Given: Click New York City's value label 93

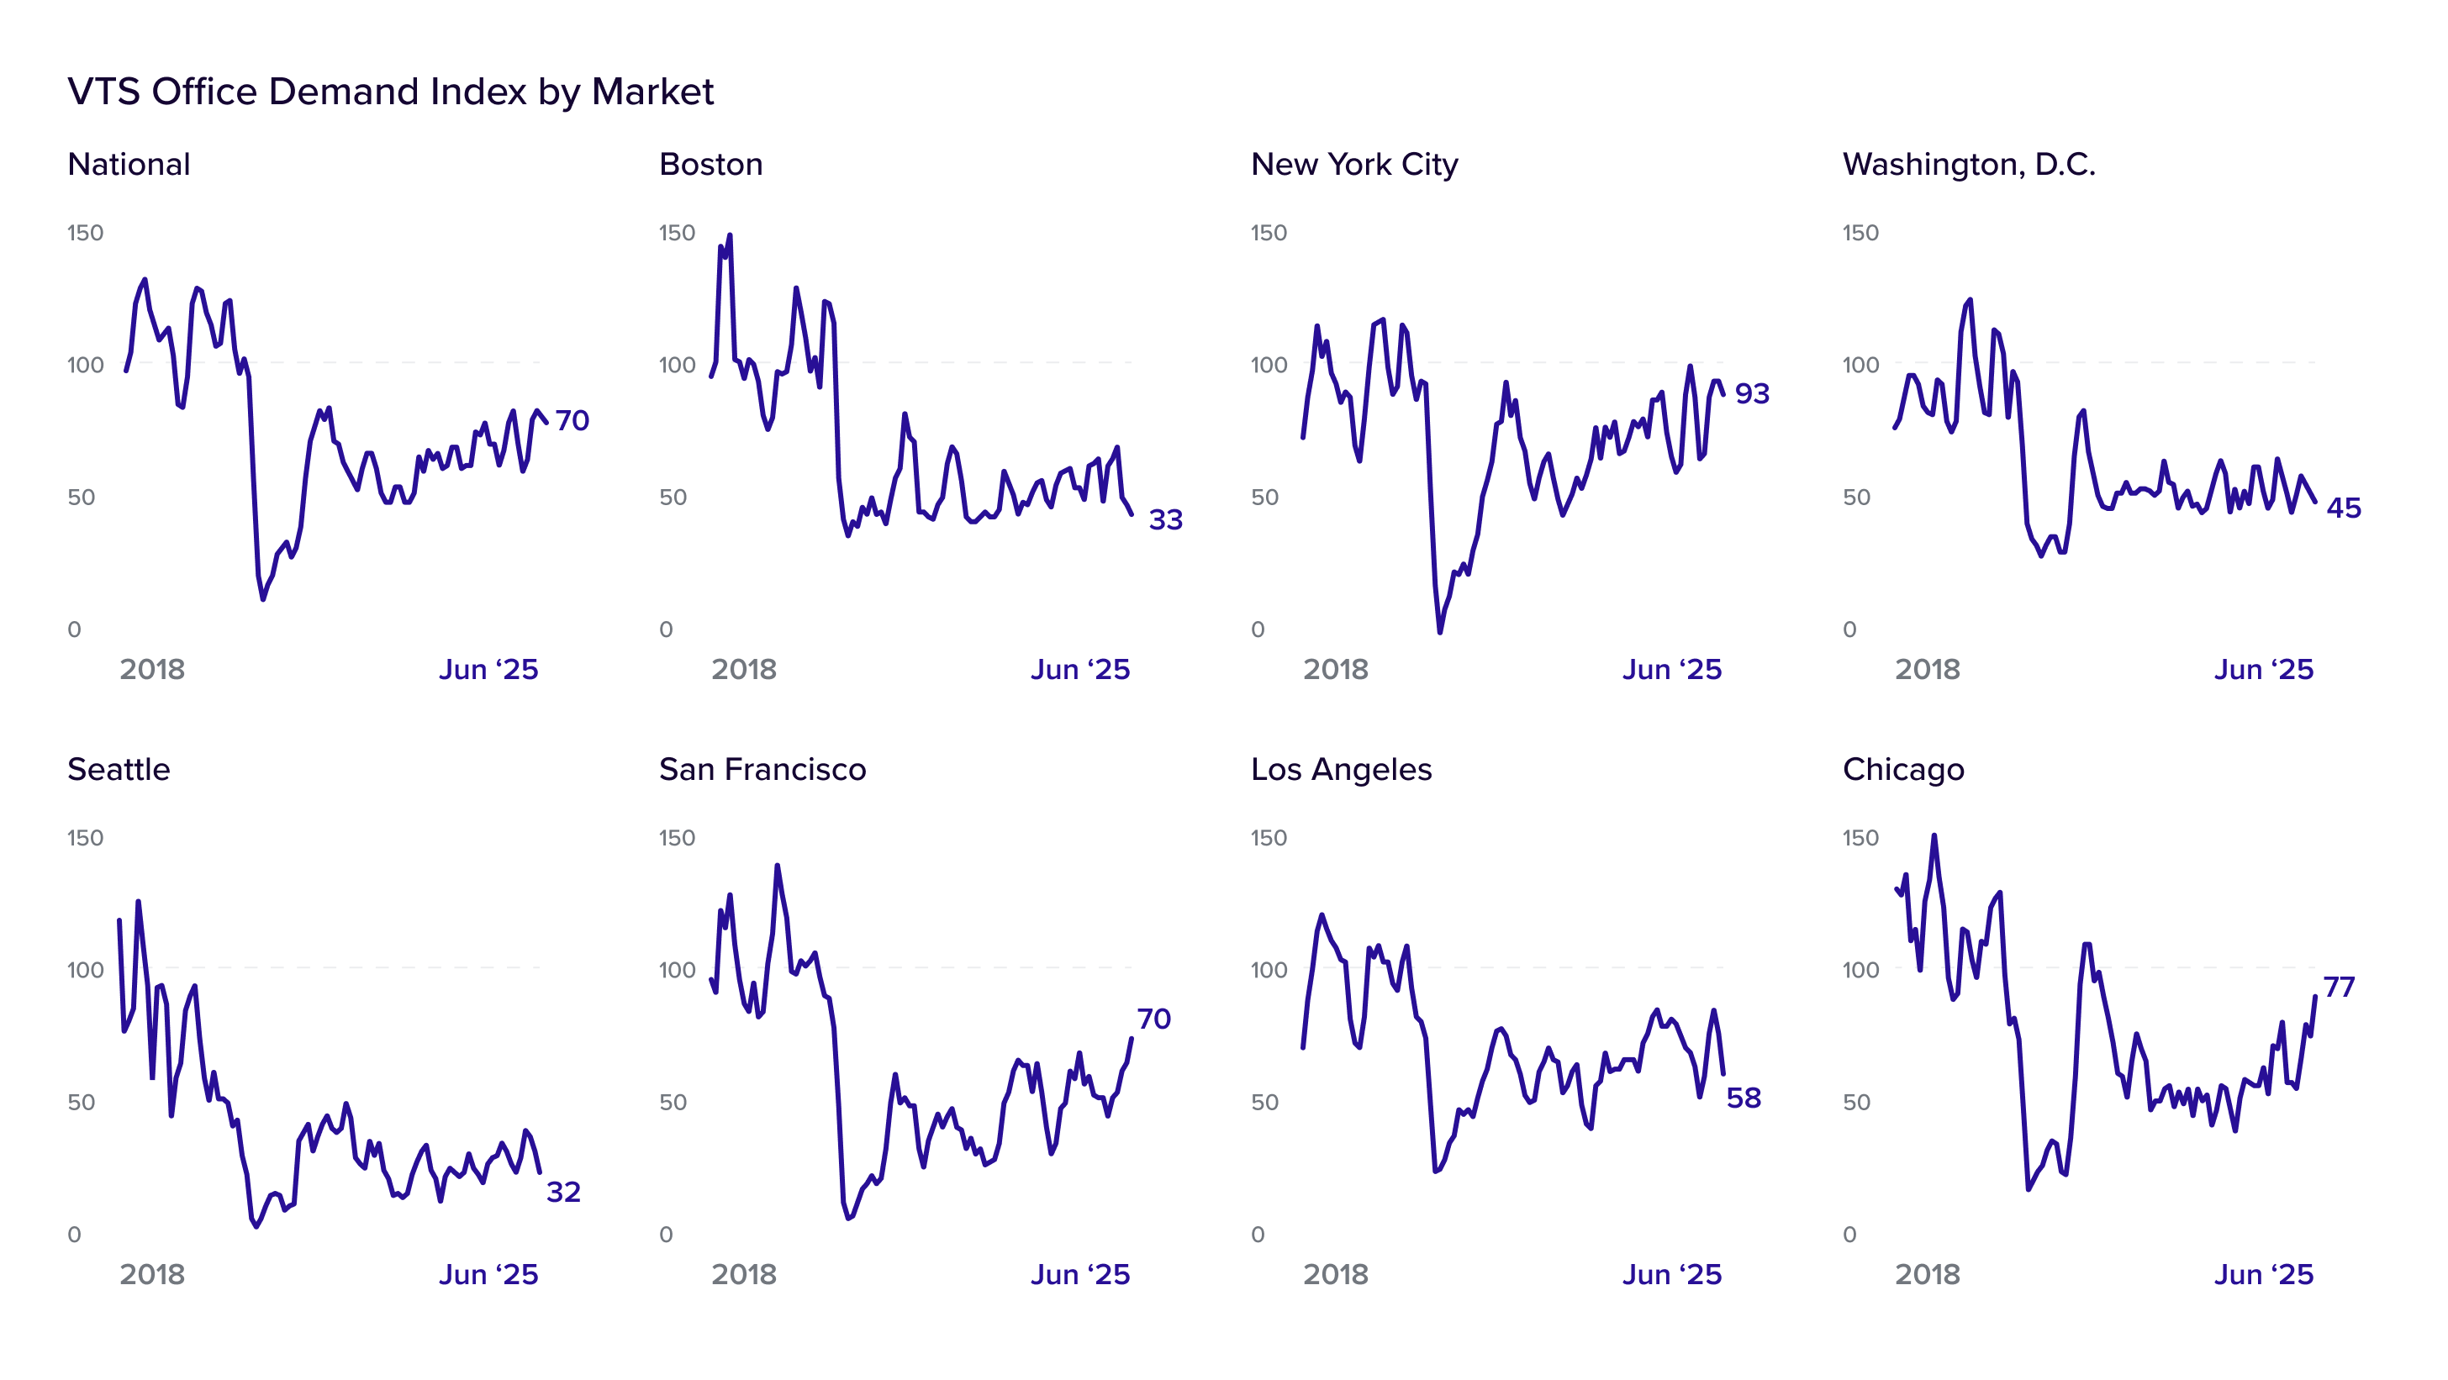Looking at the screenshot, I should 1753,394.
